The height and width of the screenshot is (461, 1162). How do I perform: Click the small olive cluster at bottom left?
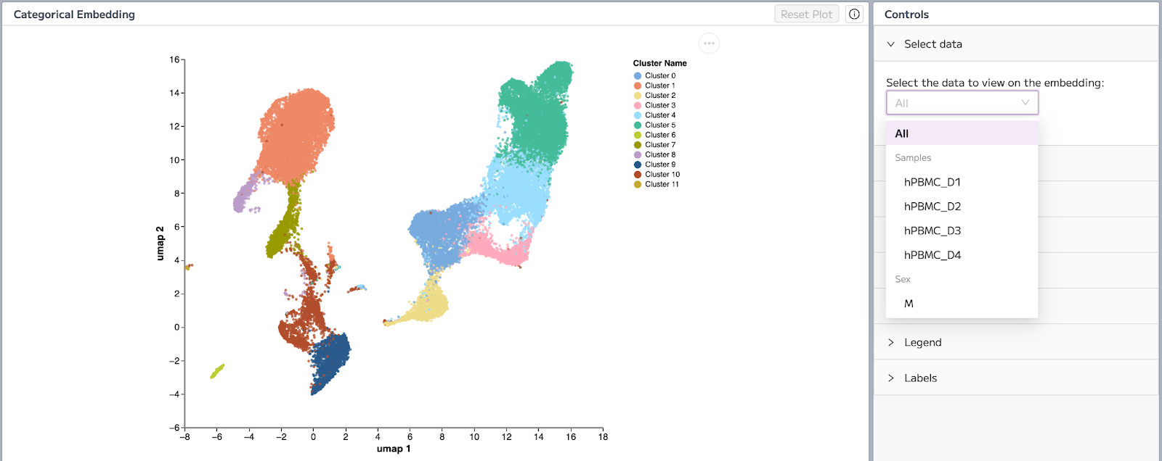[217, 371]
